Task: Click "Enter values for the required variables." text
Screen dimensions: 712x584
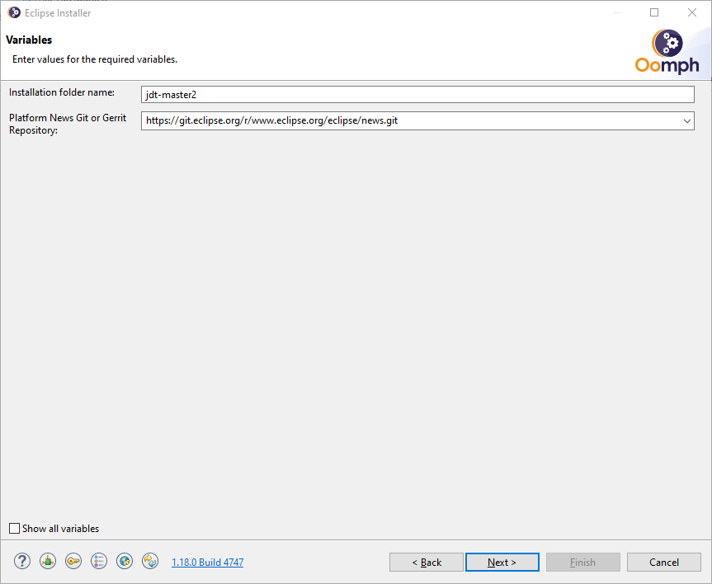Action: [x=95, y=59]
